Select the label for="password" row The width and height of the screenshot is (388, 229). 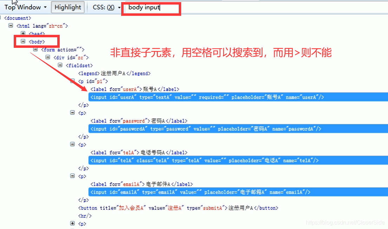pos(139,121)
